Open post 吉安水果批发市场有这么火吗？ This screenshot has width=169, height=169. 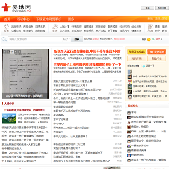point(70,85)
